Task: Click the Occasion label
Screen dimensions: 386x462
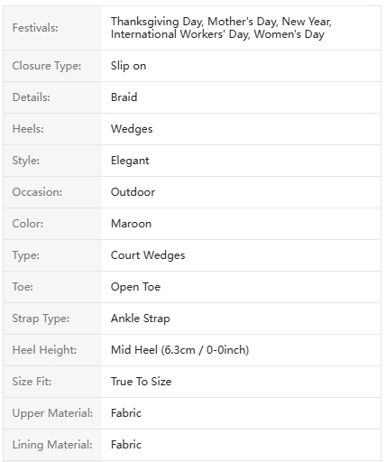Action: [x=37, y=192]
